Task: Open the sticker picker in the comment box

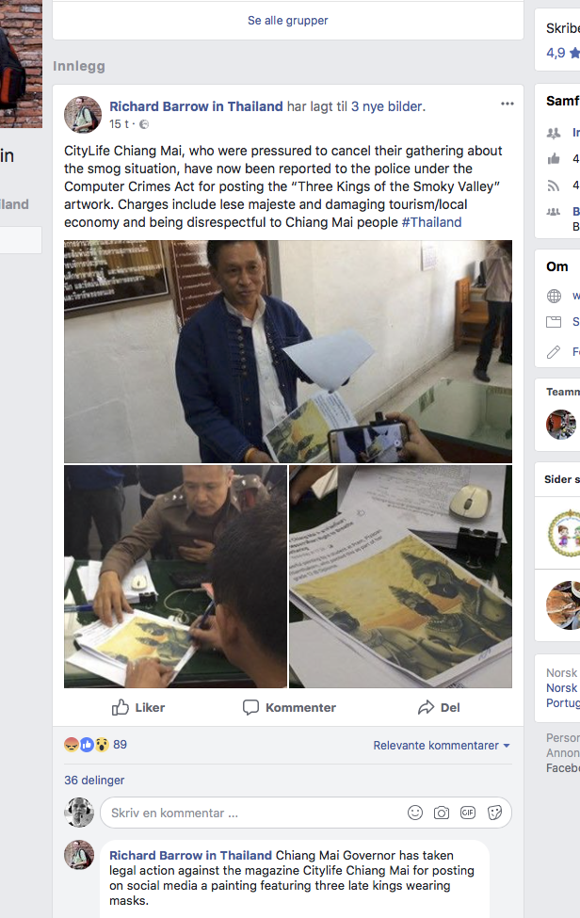Action: click(x=494, y=813)
